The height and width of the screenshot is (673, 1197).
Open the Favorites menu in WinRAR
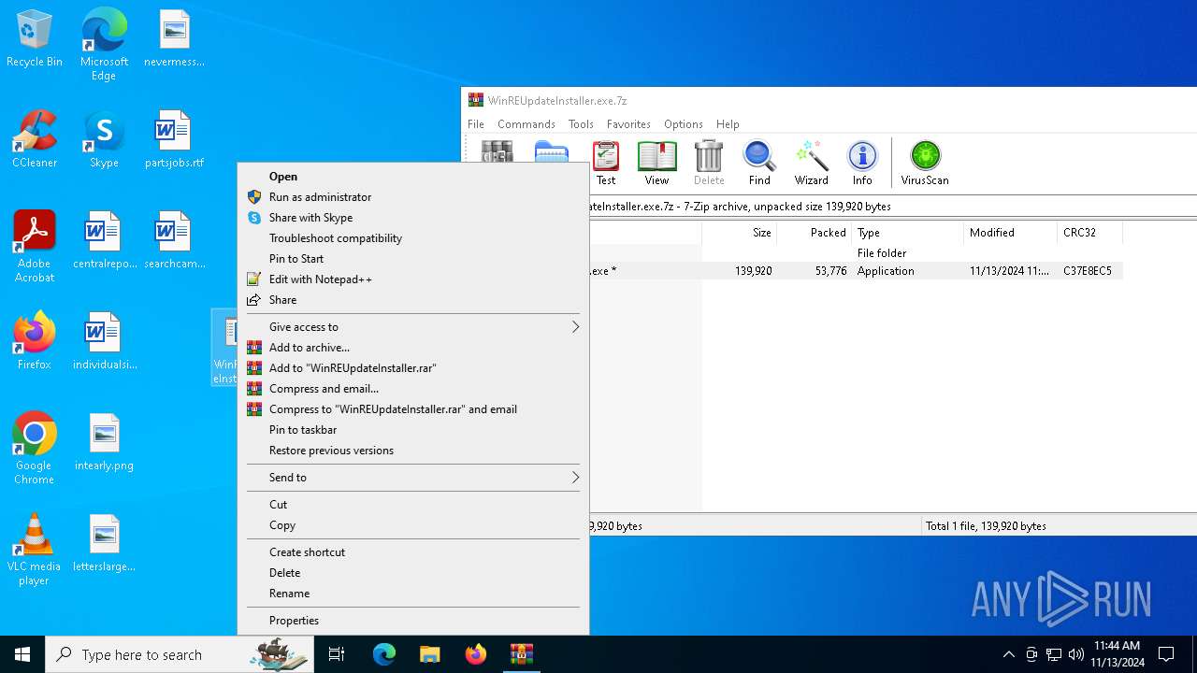click(x=628, y=124)
